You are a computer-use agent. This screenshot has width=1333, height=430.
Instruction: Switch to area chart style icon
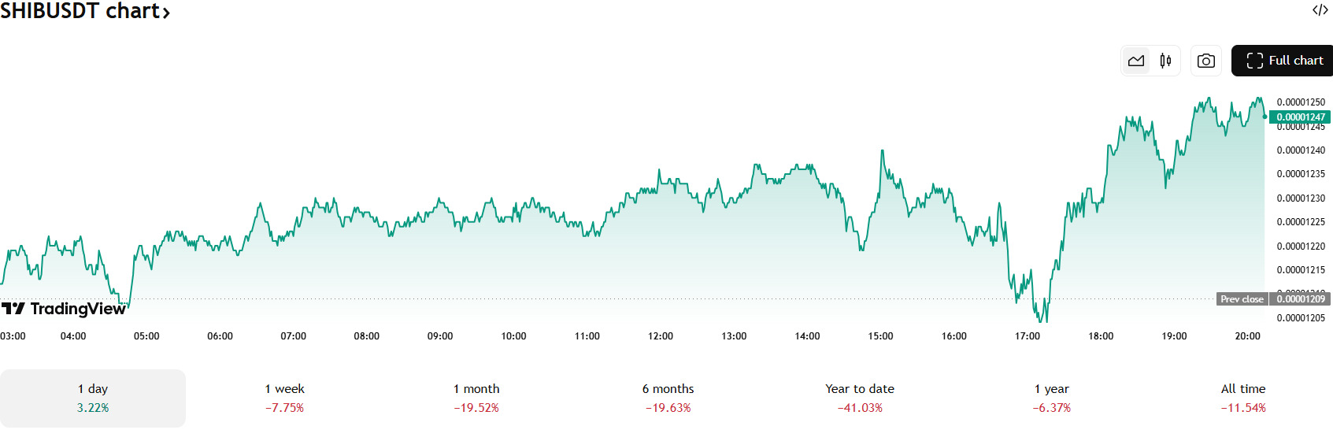[1136, 61]
